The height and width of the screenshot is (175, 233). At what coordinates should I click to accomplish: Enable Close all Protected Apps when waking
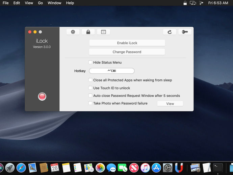(x=90, y=80)
